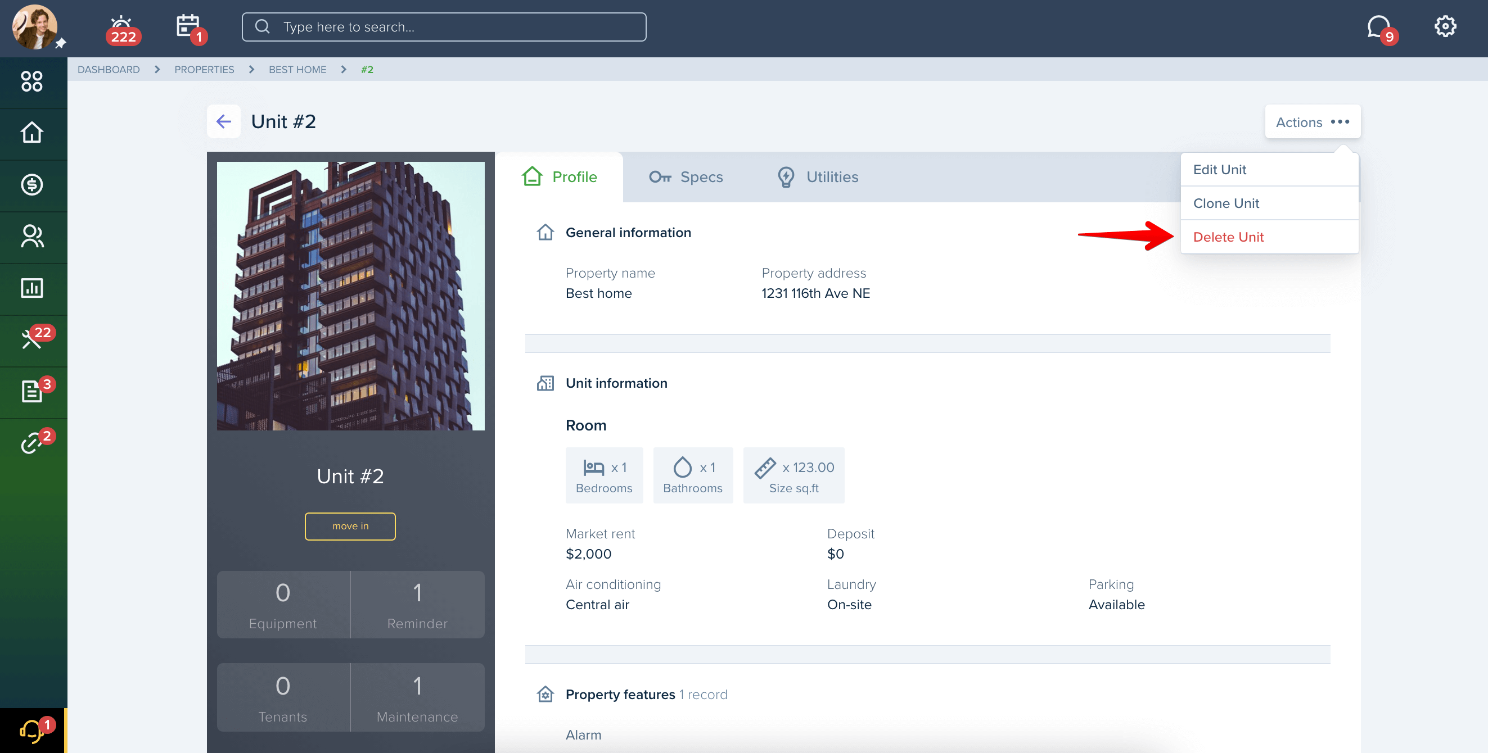
Task: Click the move in button
Action: (350, 526)
